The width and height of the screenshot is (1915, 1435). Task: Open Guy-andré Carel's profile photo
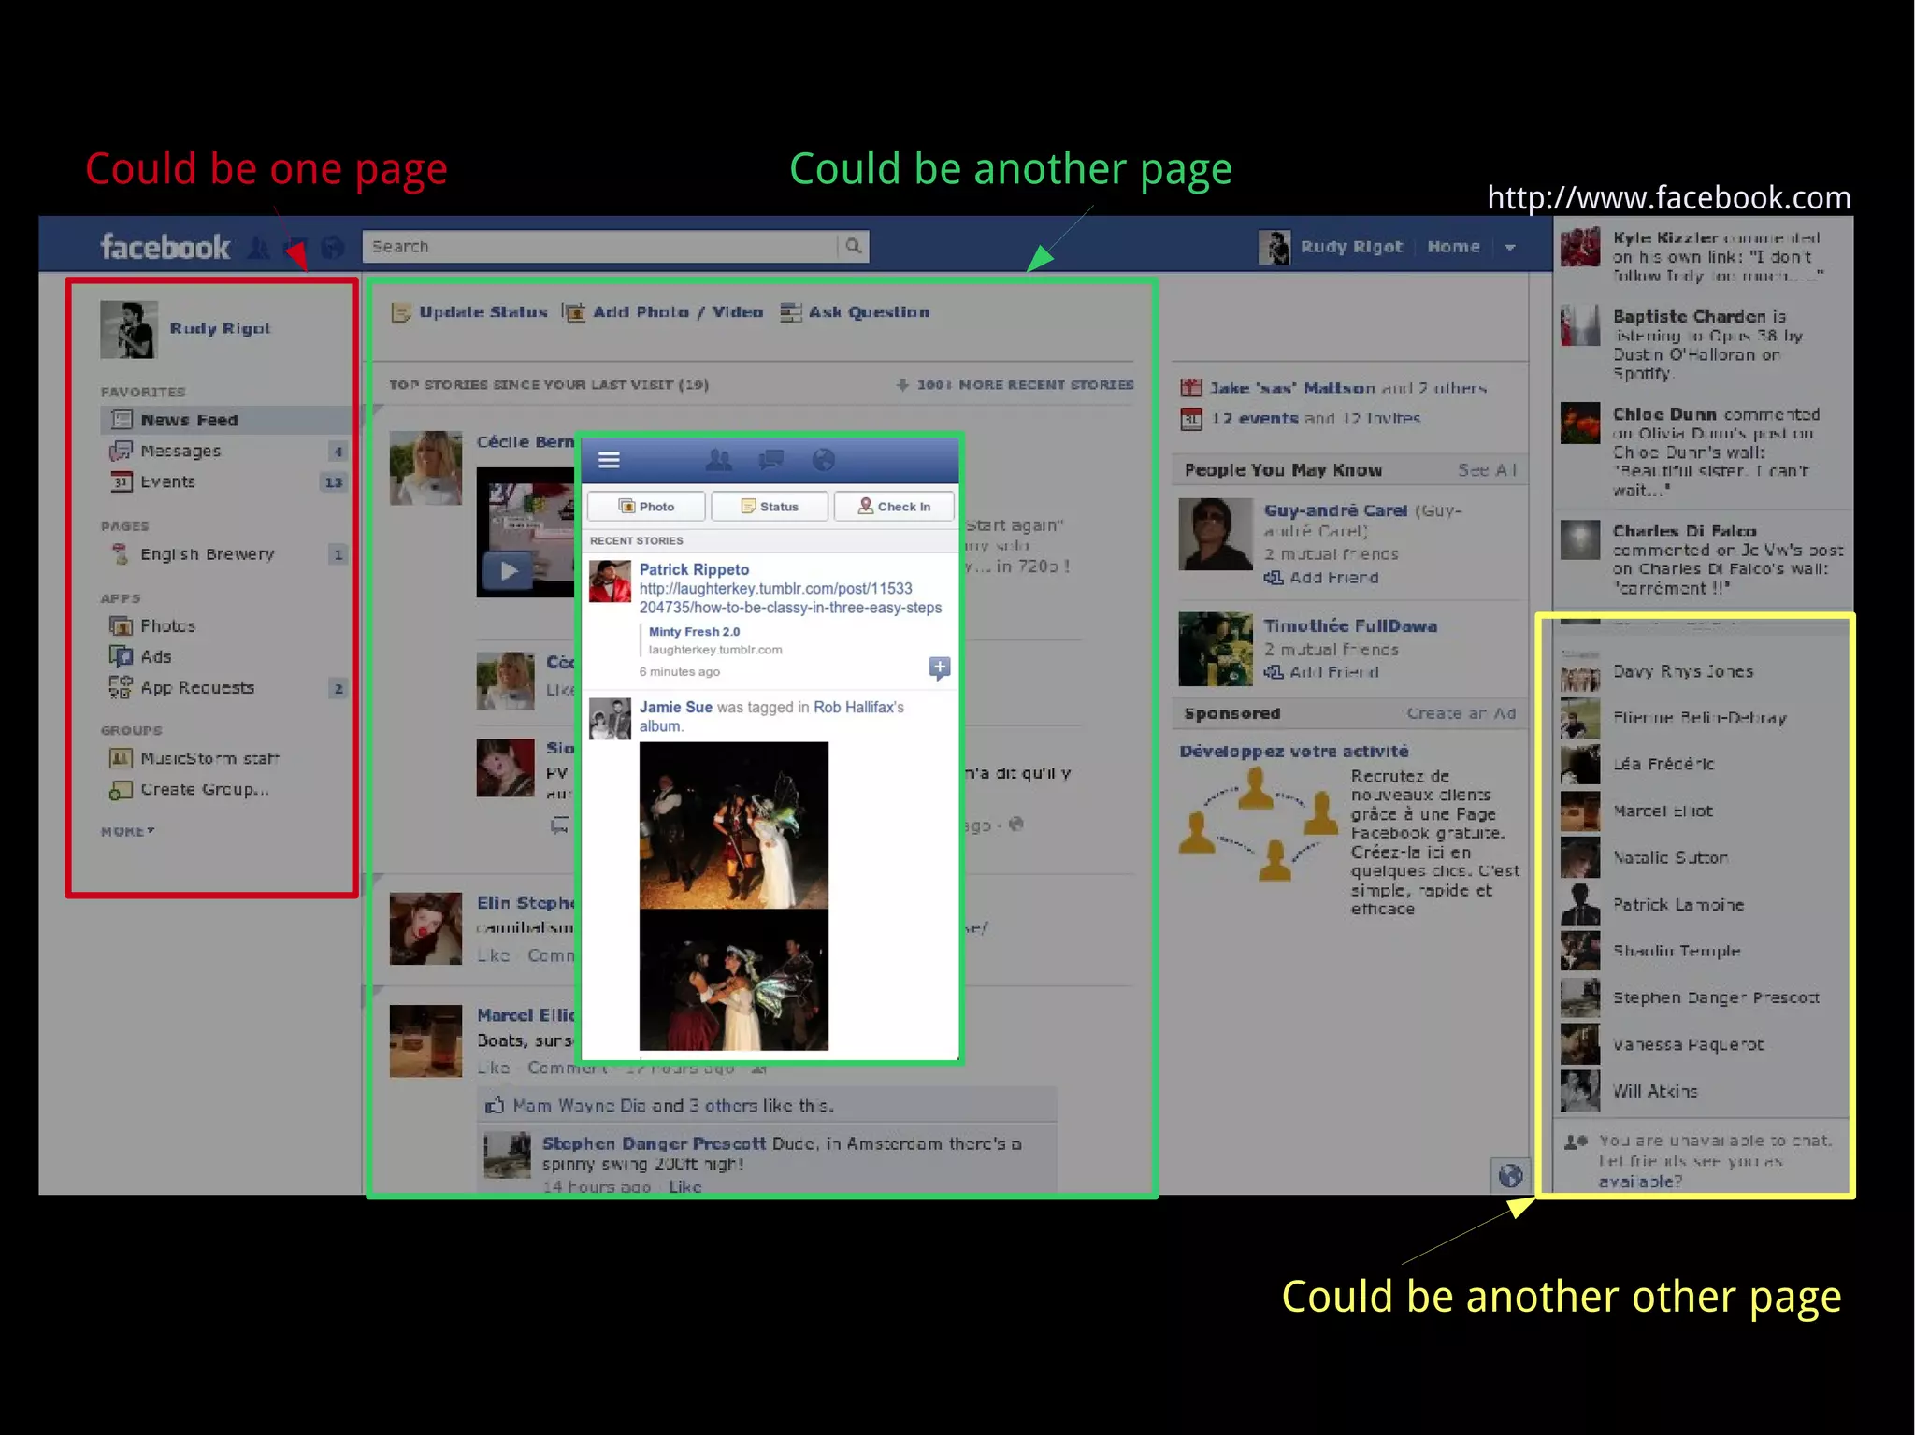coord(1216,534)
